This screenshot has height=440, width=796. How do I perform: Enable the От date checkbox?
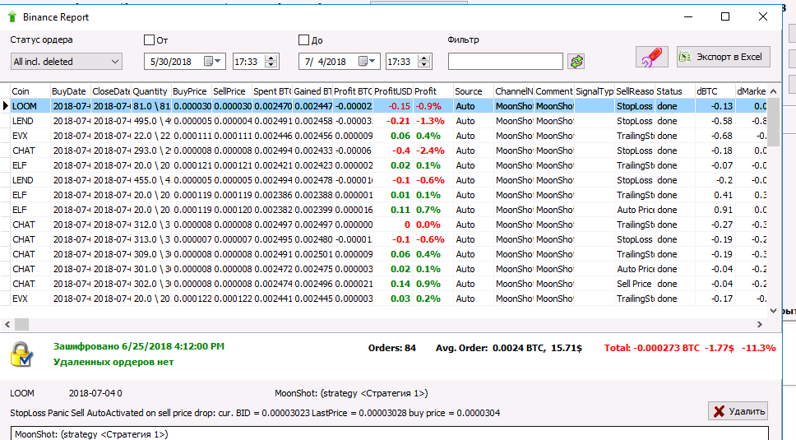[x=149, y=39]
